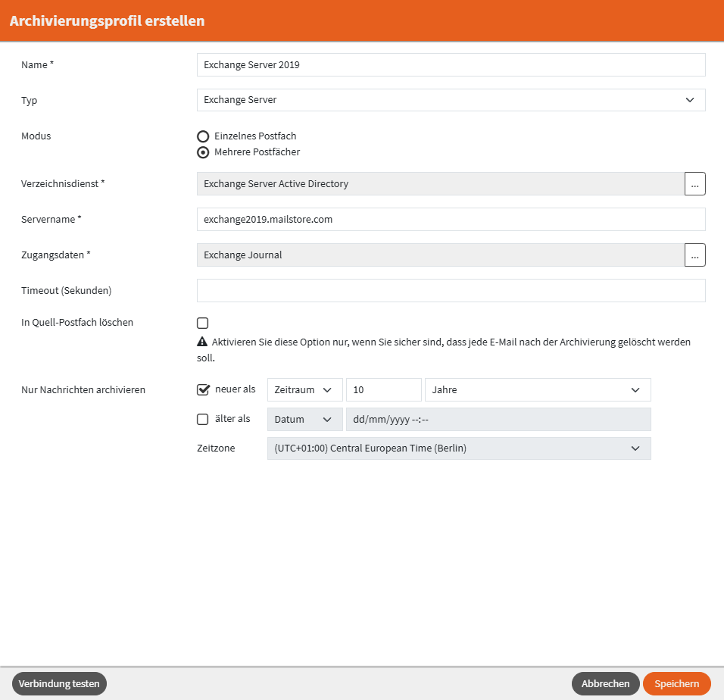Select Mehrere Postfächer radio option
The image size is (724, 700).
(203, 152)
